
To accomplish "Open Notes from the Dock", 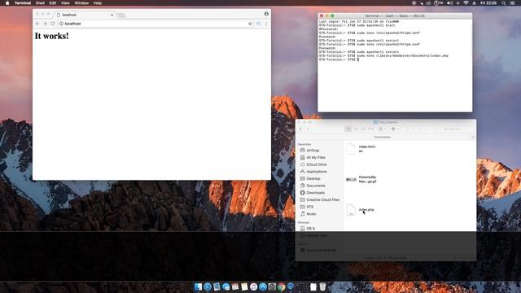I will pos(244,286).
